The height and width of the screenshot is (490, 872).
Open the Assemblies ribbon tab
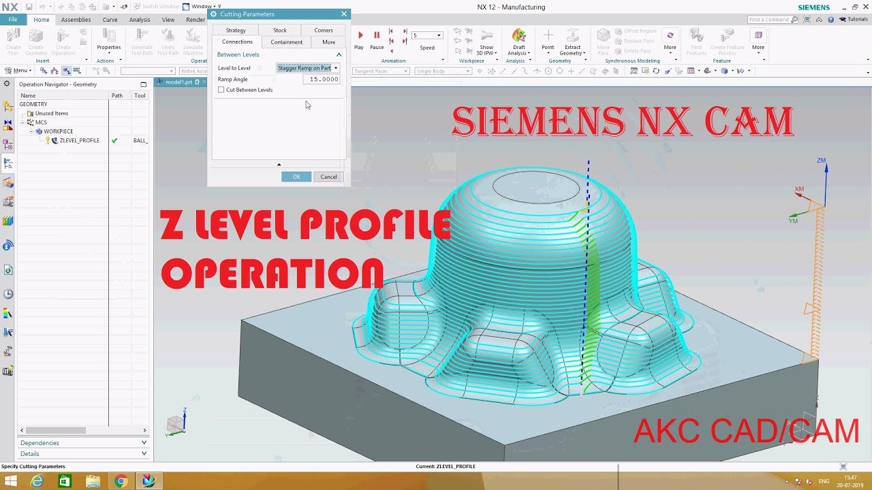(x=76, y=20)
